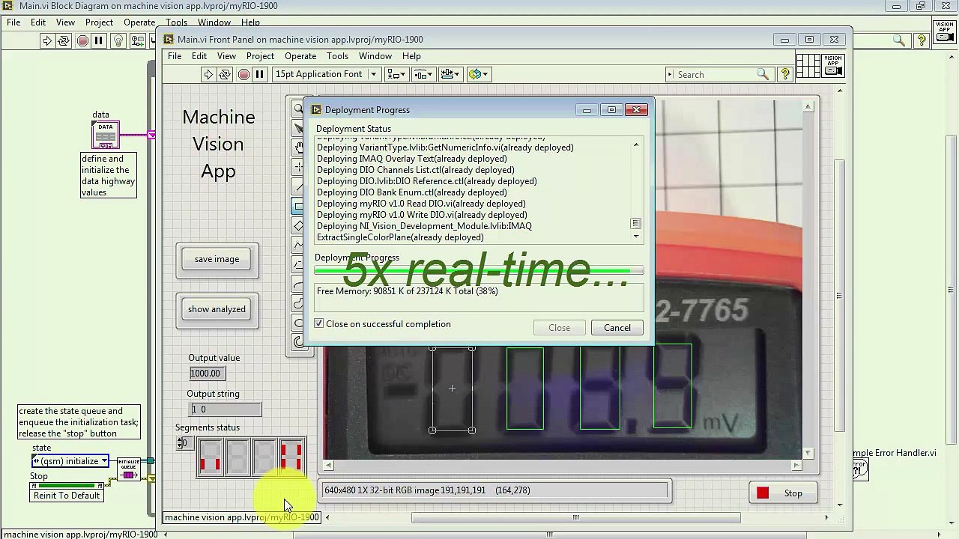Click the Front Panel horizontal scrollbar thumb
This screenshot has height=539, width=959.
pyautogui.click(x=575, y=517)
